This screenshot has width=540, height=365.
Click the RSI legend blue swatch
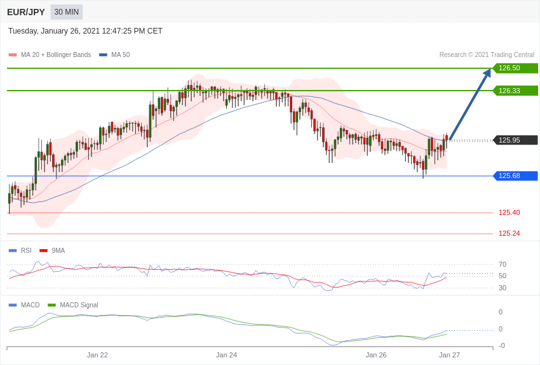[13, 251]
